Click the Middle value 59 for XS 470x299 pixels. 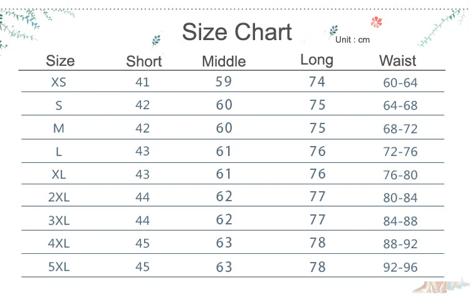pos(224,81)
